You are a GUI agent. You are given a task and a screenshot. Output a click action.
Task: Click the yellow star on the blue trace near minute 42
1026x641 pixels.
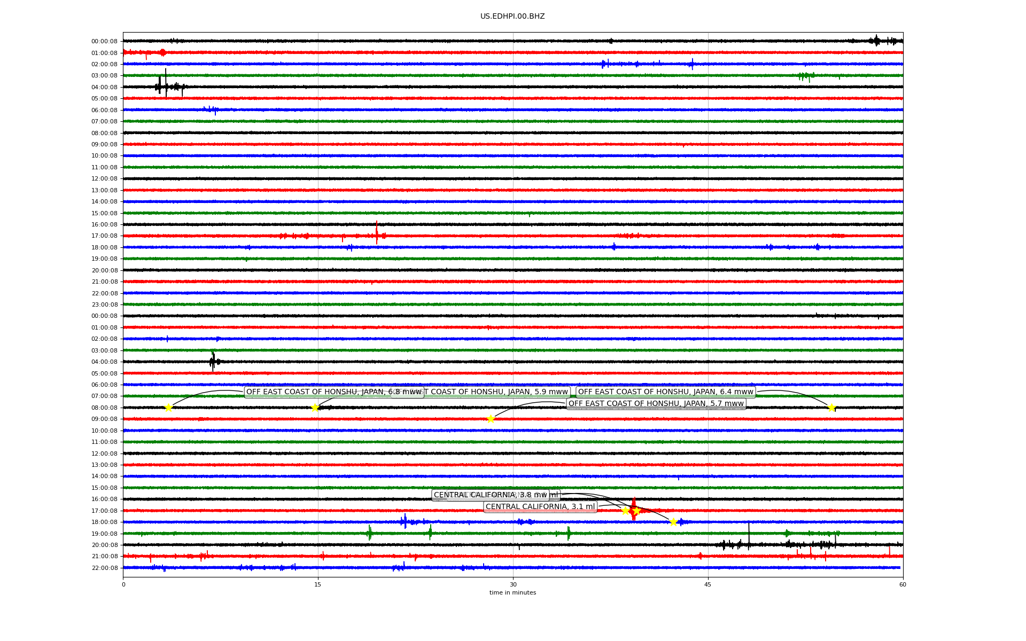pyautogui.click(x=673, y=522)
